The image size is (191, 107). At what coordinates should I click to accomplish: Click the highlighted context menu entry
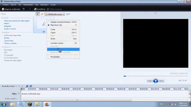coord(63,49)
